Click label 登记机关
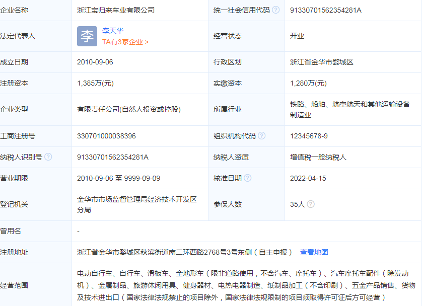The width and height of the screenshot is (422, 306). (14, 205)
